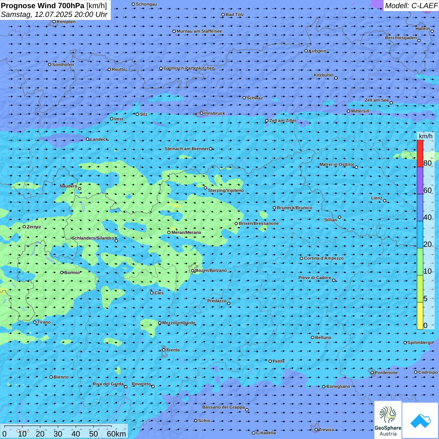Click the Sillian label

[x=331, y=220]
